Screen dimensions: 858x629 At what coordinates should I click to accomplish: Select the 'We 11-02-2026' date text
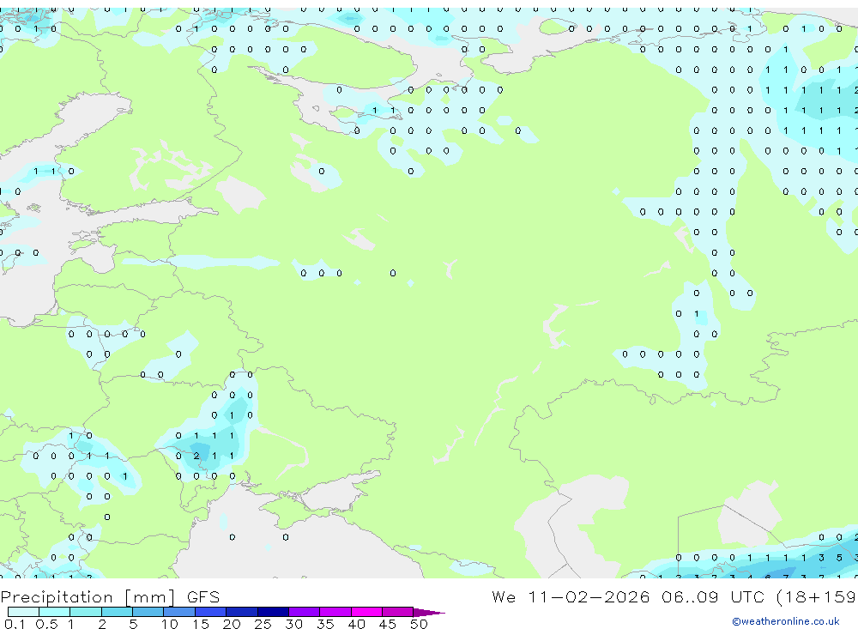pyautogui.click(x=571, y=596)
